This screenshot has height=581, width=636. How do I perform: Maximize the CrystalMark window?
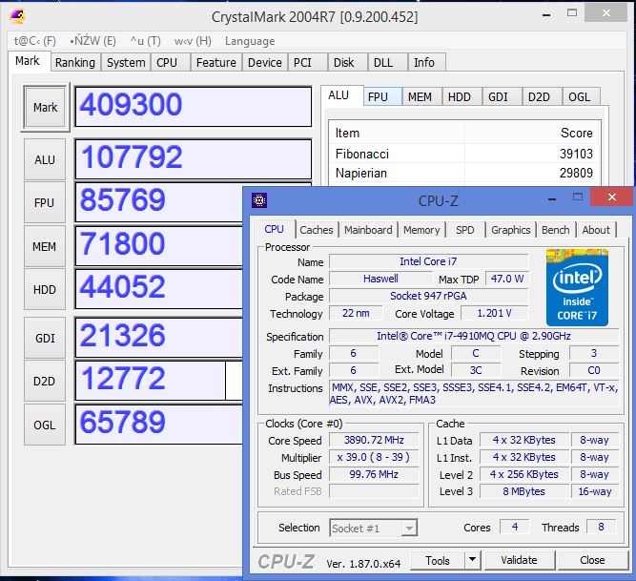pos(572,13)
